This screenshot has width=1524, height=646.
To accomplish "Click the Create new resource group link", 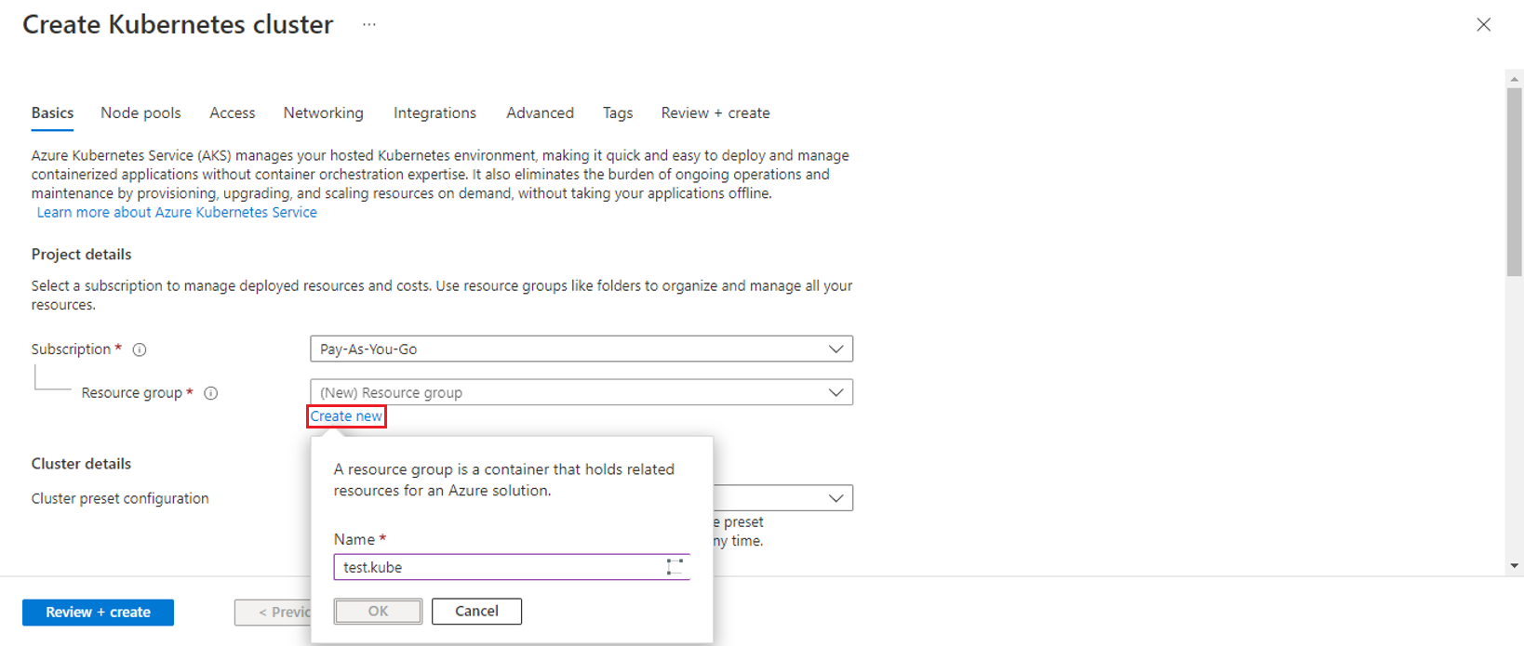I will pyautogui.click(x=346, y=416).
